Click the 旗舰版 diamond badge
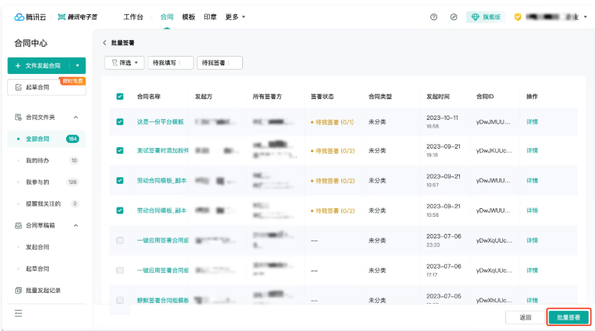 pos(486,17)
